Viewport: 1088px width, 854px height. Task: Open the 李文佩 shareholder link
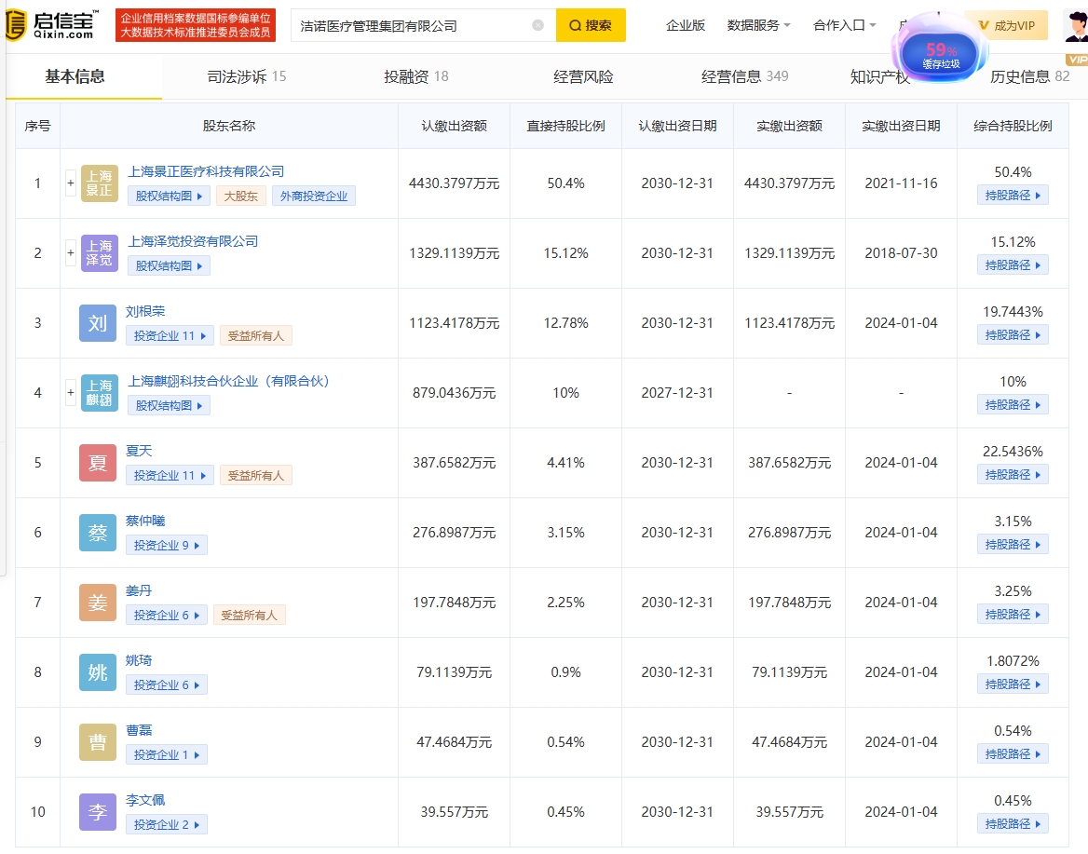(x=145, y=800)
